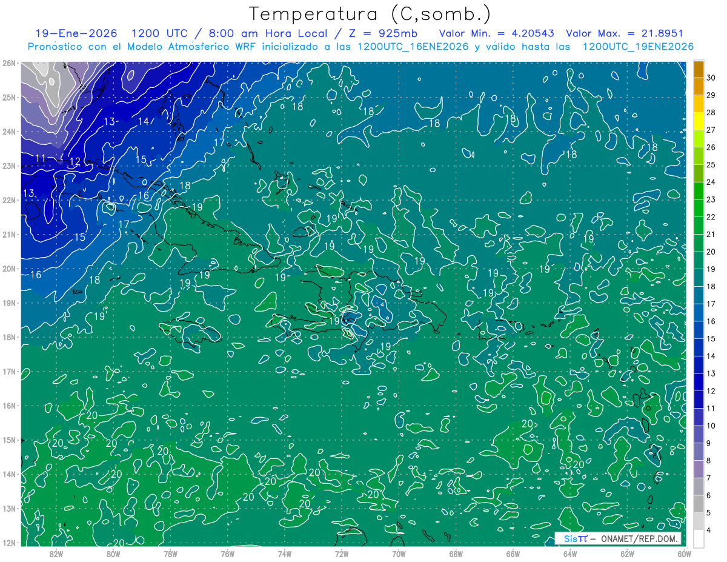Click the latitude label "20N"
This screenshot has height=562, width=727.
[x=9, y=269]
